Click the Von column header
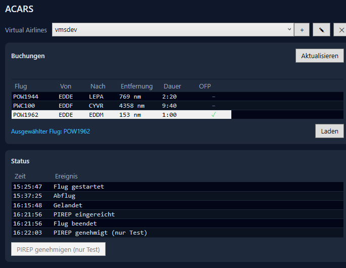 tap(66, 86)
